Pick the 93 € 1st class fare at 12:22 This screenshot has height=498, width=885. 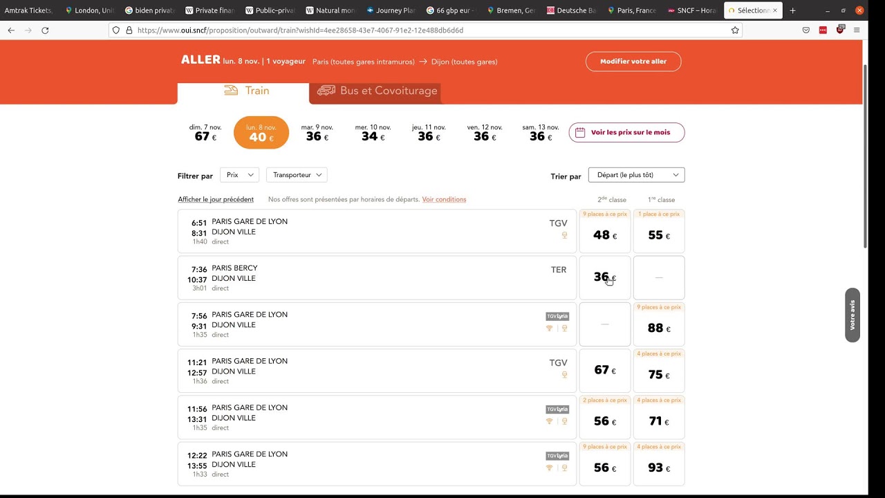click(659, 463)
